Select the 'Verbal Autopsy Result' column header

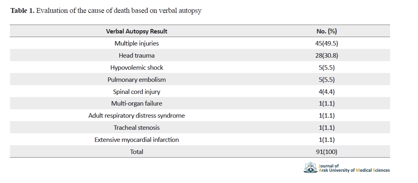click(x=136, y=31)
